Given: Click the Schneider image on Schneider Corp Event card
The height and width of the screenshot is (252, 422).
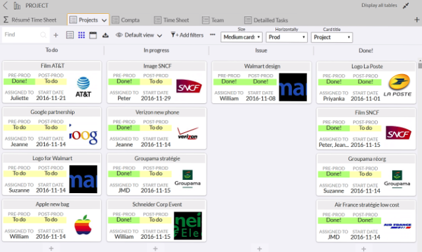Looking at the screenshot, I should click(188, 226).
